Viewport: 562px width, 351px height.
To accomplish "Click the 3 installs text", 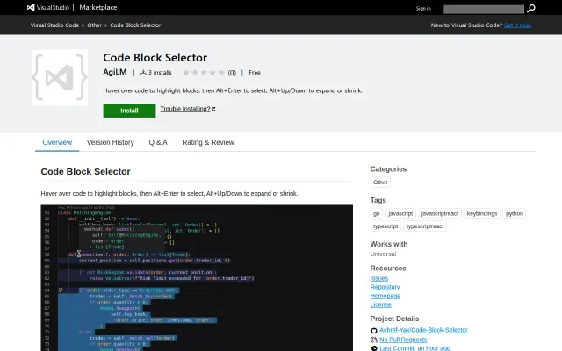I will click(160, 72).
